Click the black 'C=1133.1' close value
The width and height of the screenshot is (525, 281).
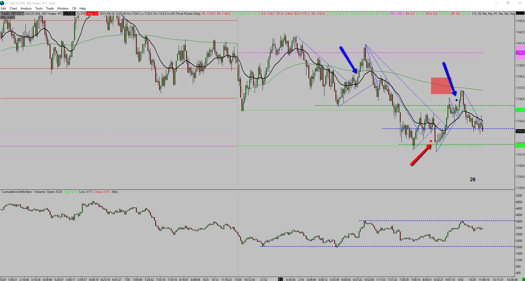[x=70, y=14]
